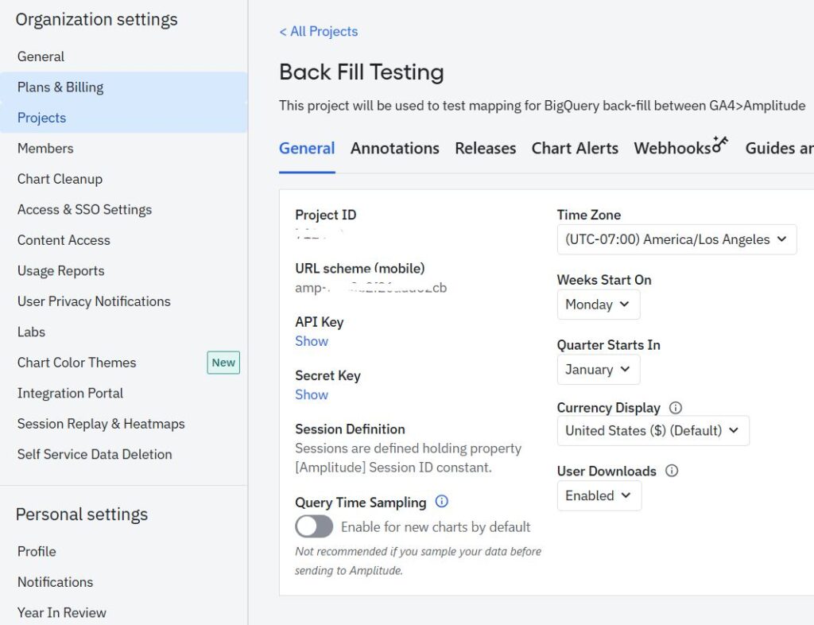Image resolution: width=814 pixels, height=625 pixels.
Task: Open Session Replay & Heatmaps settings
Action: pyautogui.click(x=101, y=424)
